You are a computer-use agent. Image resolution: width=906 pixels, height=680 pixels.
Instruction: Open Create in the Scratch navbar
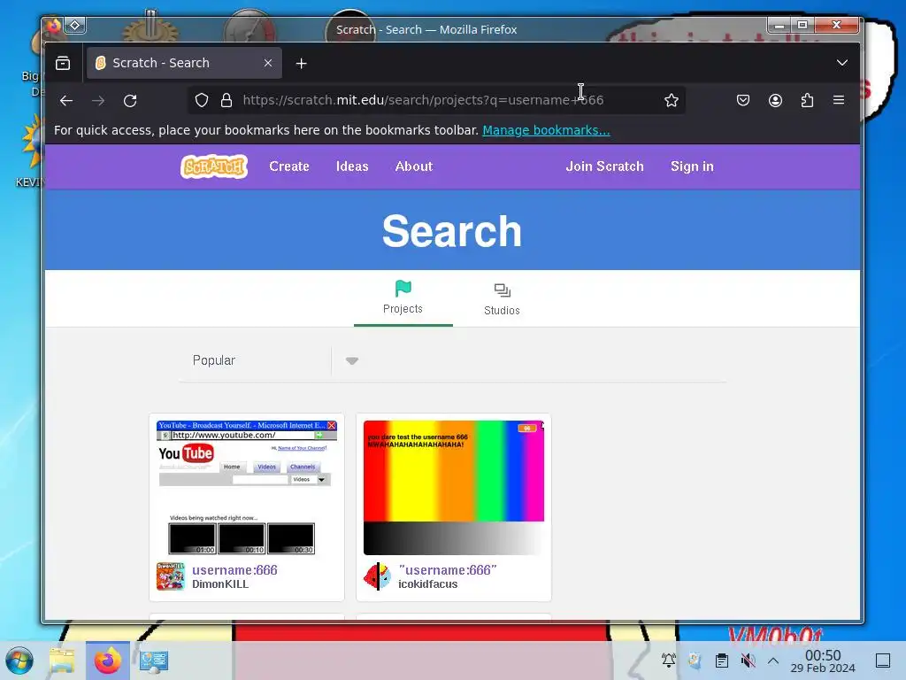289,166
